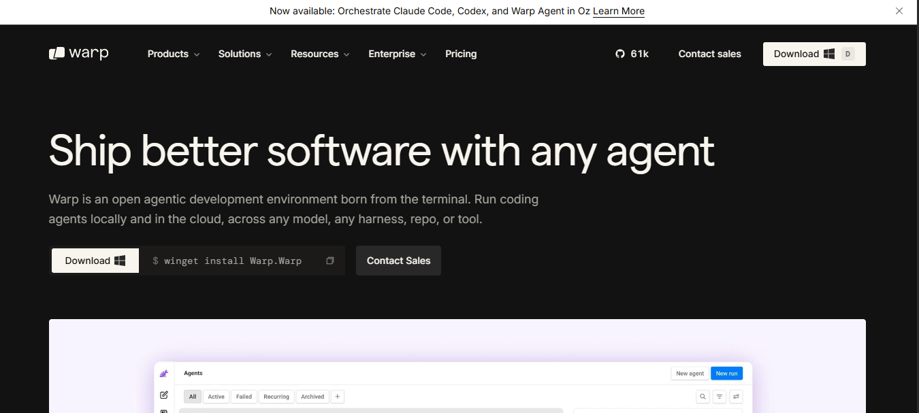This screenshot has width=919, height=413.
Task: Click Contact sales in the header
Action: click(x=709, y=54)
